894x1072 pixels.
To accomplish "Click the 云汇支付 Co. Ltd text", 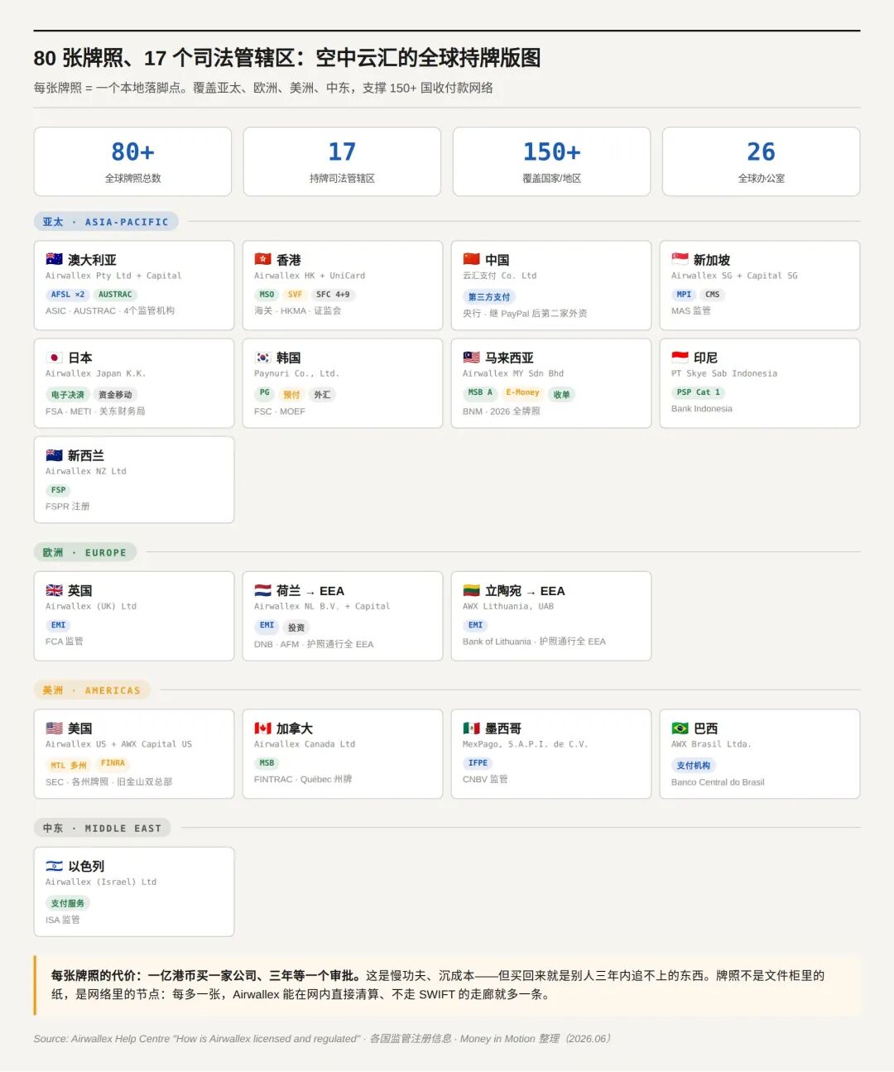I will pos(499,276).
